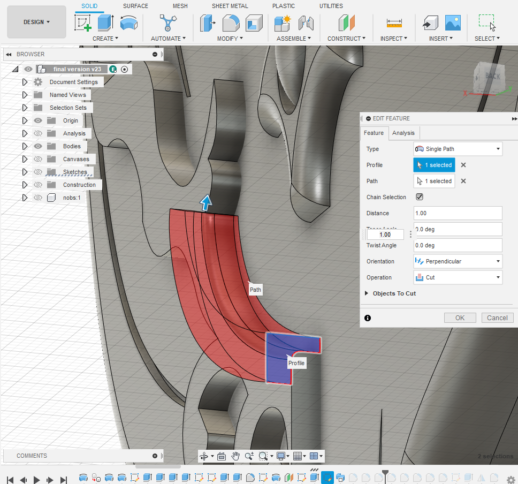
Task: Click the Twist Angle input field
Action: coord(458,245)
